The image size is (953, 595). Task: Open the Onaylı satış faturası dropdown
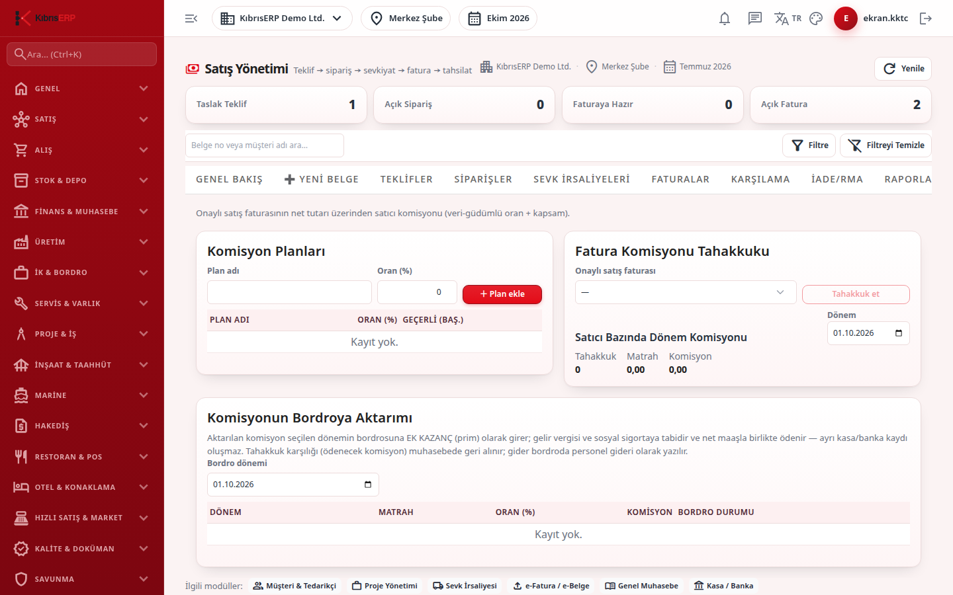(x=685, y=292)
